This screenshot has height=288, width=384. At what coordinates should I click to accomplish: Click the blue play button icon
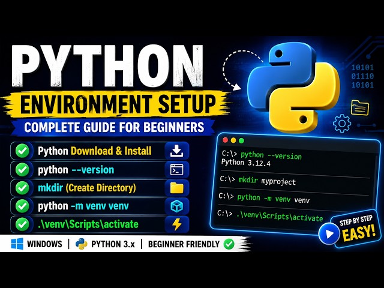[329, 234]
